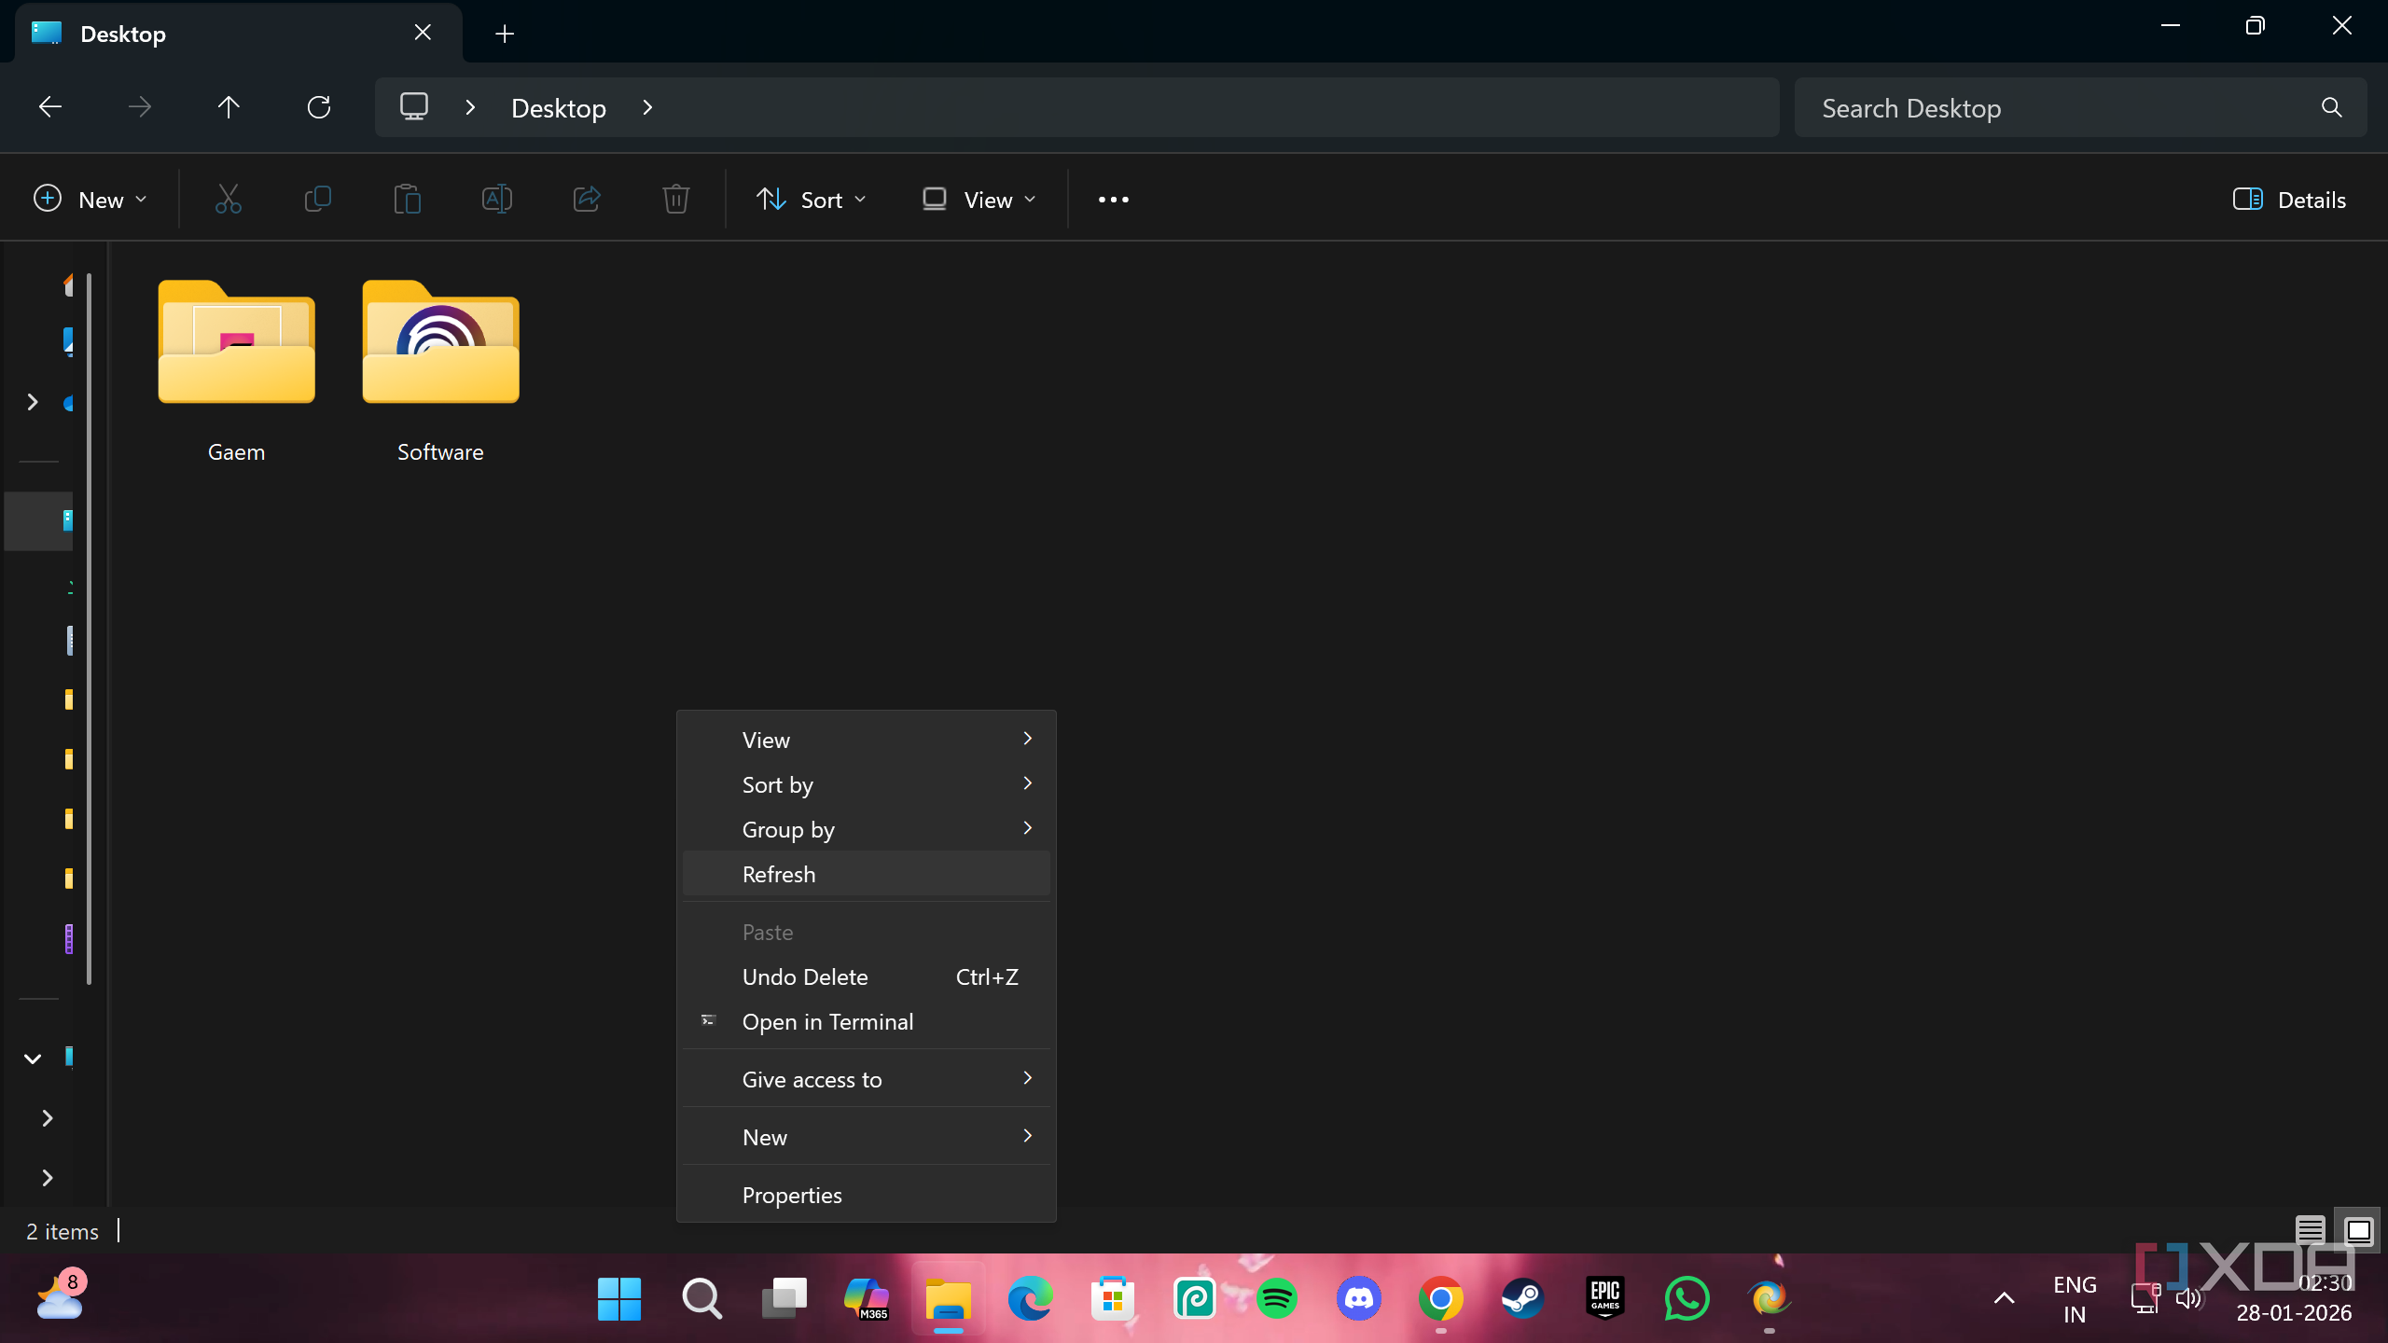Image resolution: width=2388 pixels, height=1343 pixels.
Task: Switch to details list view in the status bar
Action: (x=2311, y=1230)
